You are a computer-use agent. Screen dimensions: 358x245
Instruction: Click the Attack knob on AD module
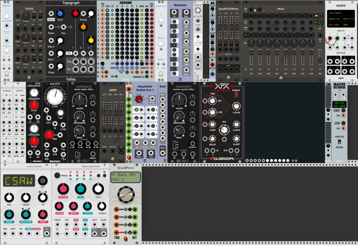coord(212,9)
